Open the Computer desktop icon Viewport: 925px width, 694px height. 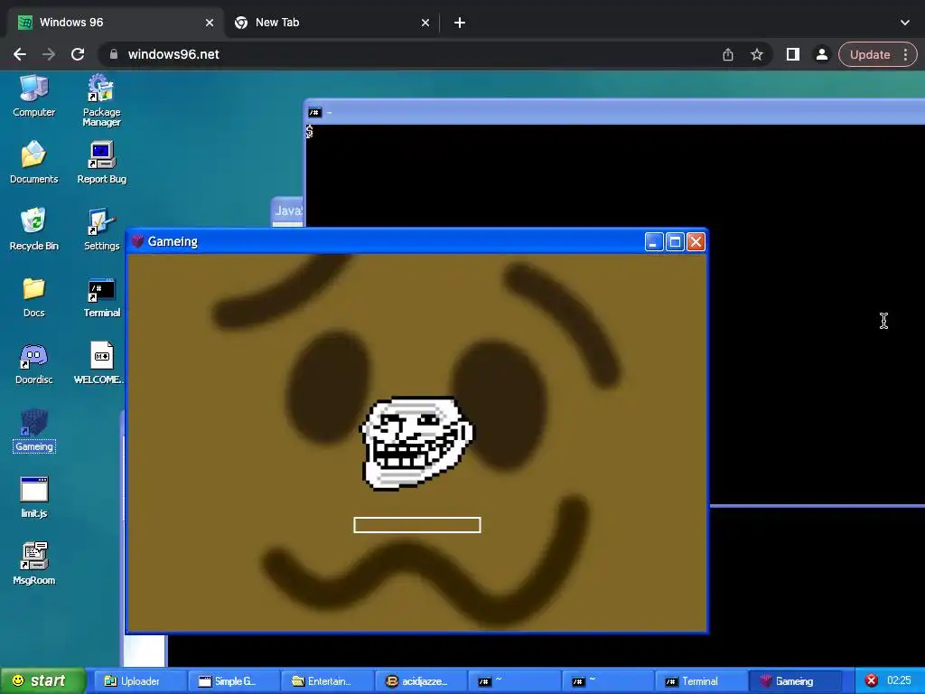[33, 96]
